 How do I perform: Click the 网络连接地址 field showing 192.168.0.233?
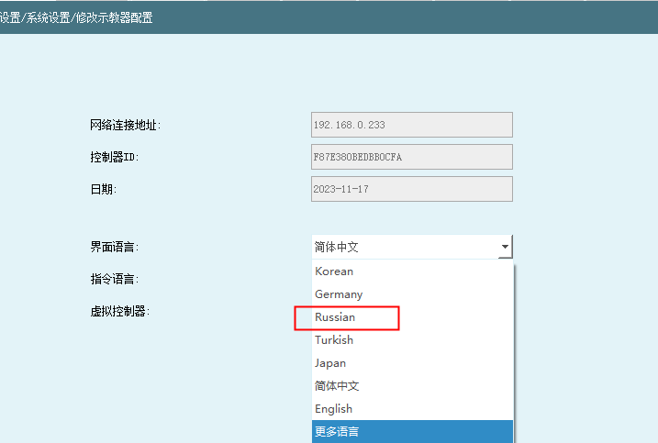click(411, 125)
